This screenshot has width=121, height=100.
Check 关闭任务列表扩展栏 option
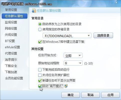click(x=40, y=75)
